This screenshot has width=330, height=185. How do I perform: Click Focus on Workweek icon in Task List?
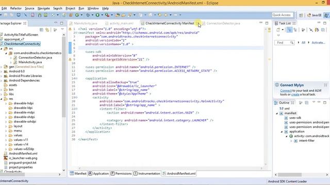(303, 30)
